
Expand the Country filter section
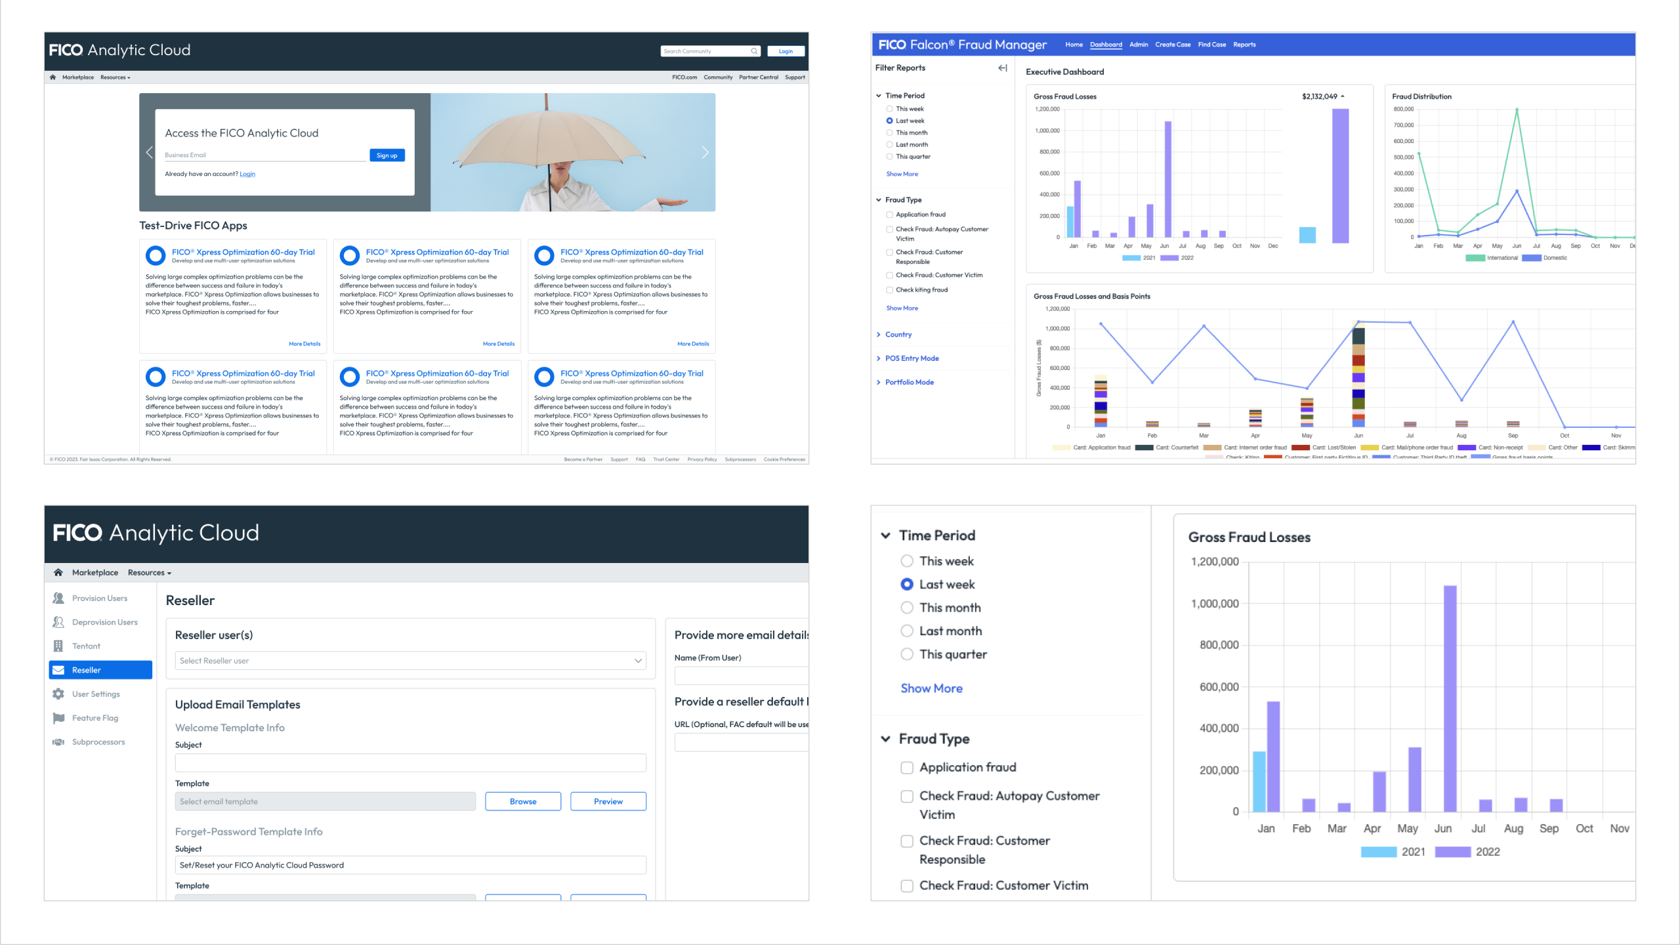[879, 335]
